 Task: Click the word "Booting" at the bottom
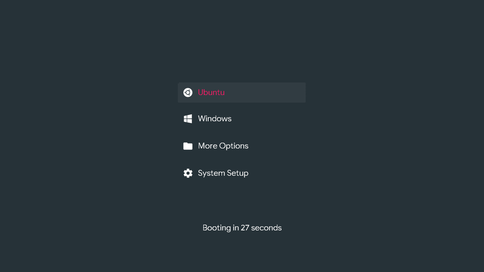pyautogui.click(x=217, y=228)
